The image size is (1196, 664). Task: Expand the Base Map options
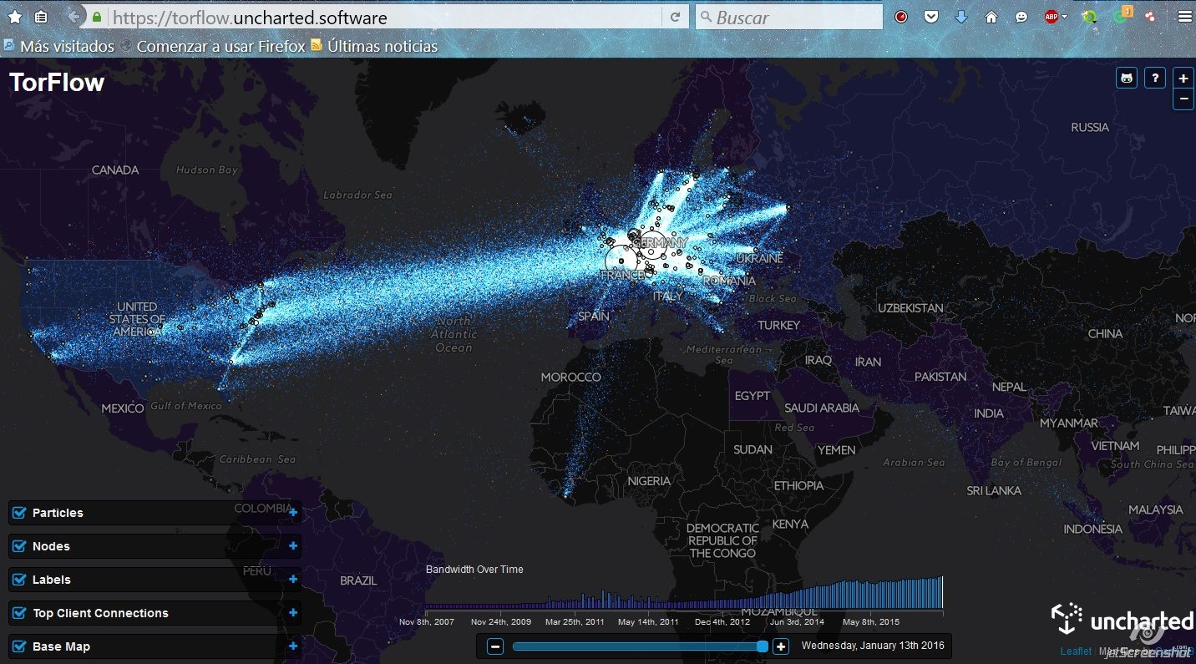point(293,646)
